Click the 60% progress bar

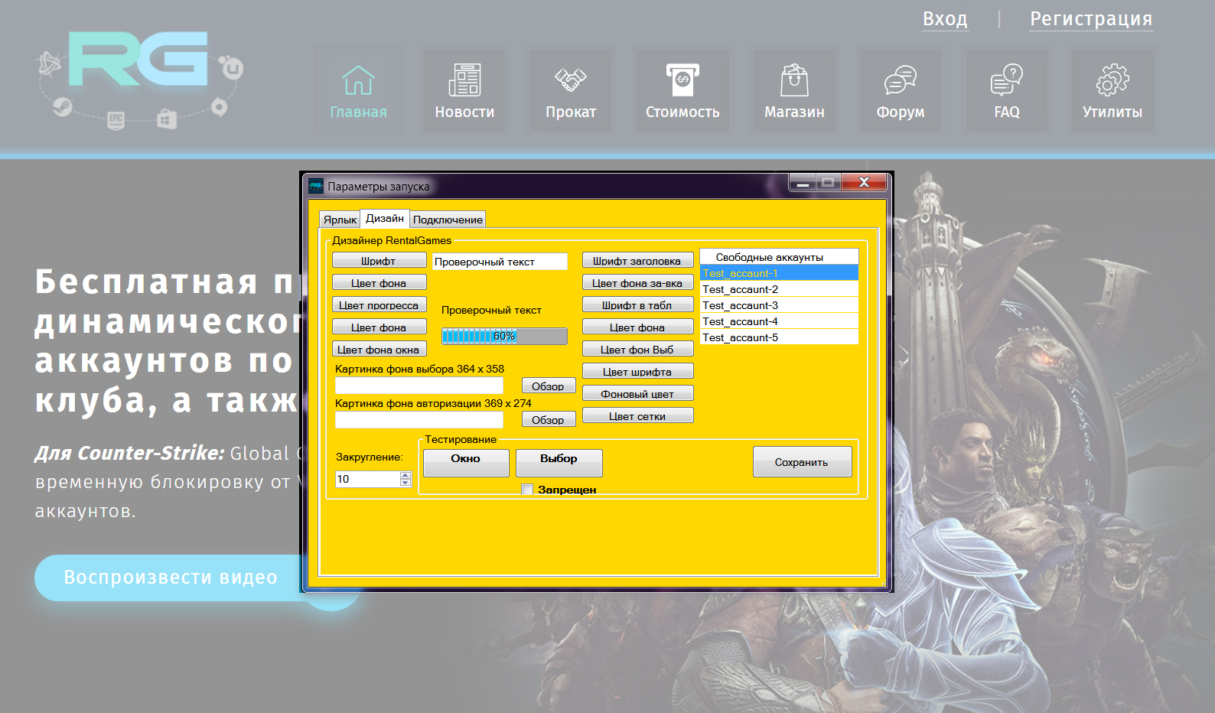[x=504, y=336]
